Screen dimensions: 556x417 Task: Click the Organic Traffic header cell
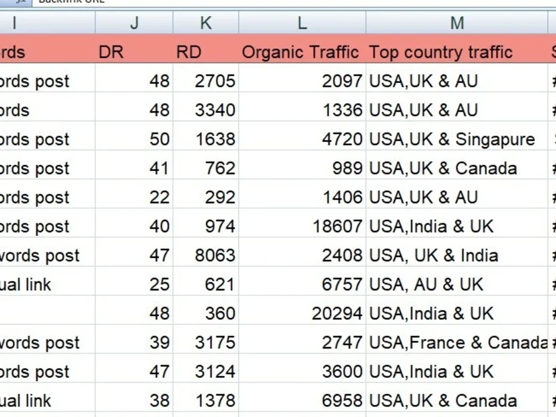[302, 49]
